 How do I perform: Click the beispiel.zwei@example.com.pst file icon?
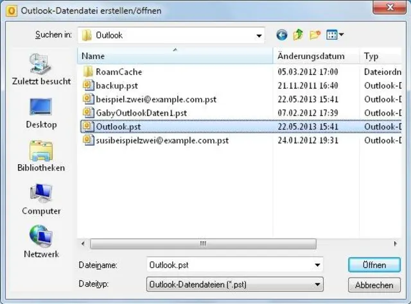[x=88, y=99]
